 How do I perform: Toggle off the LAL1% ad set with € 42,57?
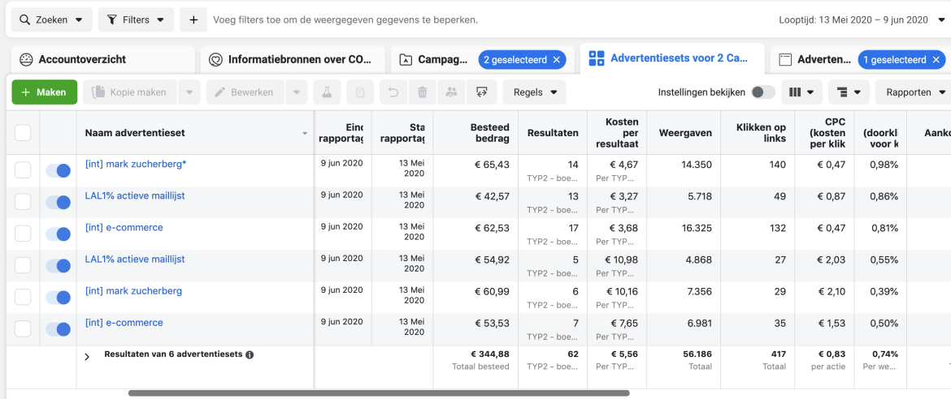tap(59, 202)
